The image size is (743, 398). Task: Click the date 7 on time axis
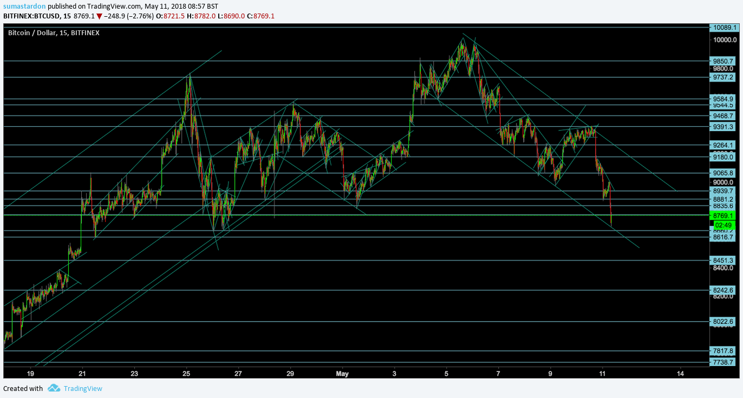click(x=498, y=374)
